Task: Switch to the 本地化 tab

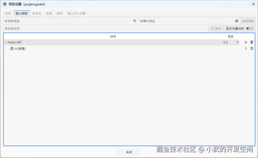Action: tap(37, 13)
